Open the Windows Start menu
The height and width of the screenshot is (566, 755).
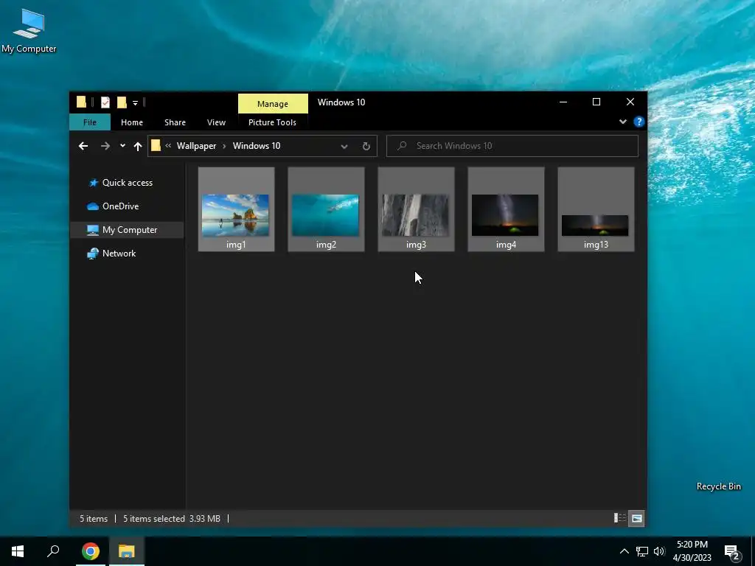[x=18, y=551]
